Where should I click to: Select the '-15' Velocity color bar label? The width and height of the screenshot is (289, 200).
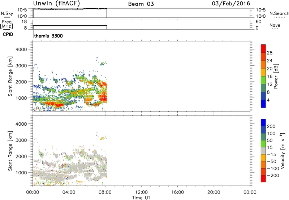[x=272, y=155]
